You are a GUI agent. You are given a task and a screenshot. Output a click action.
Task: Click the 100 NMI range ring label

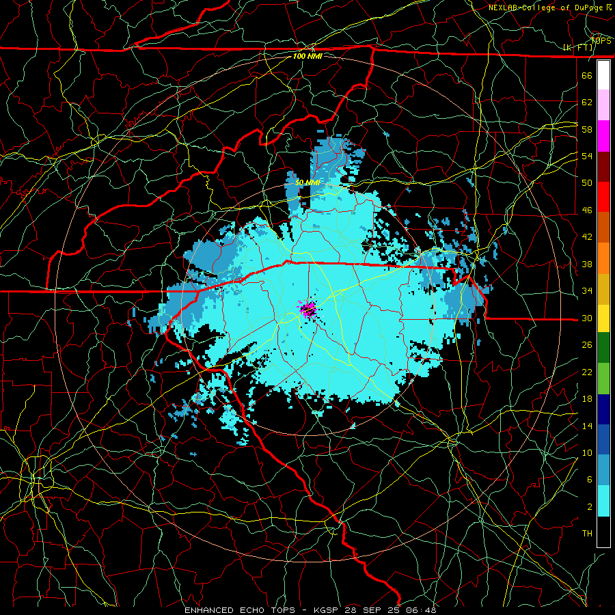[307, 56]
